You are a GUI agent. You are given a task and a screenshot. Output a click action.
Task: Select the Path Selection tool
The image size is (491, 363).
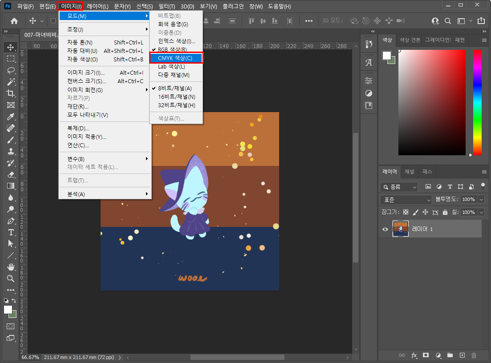[11, 244]
